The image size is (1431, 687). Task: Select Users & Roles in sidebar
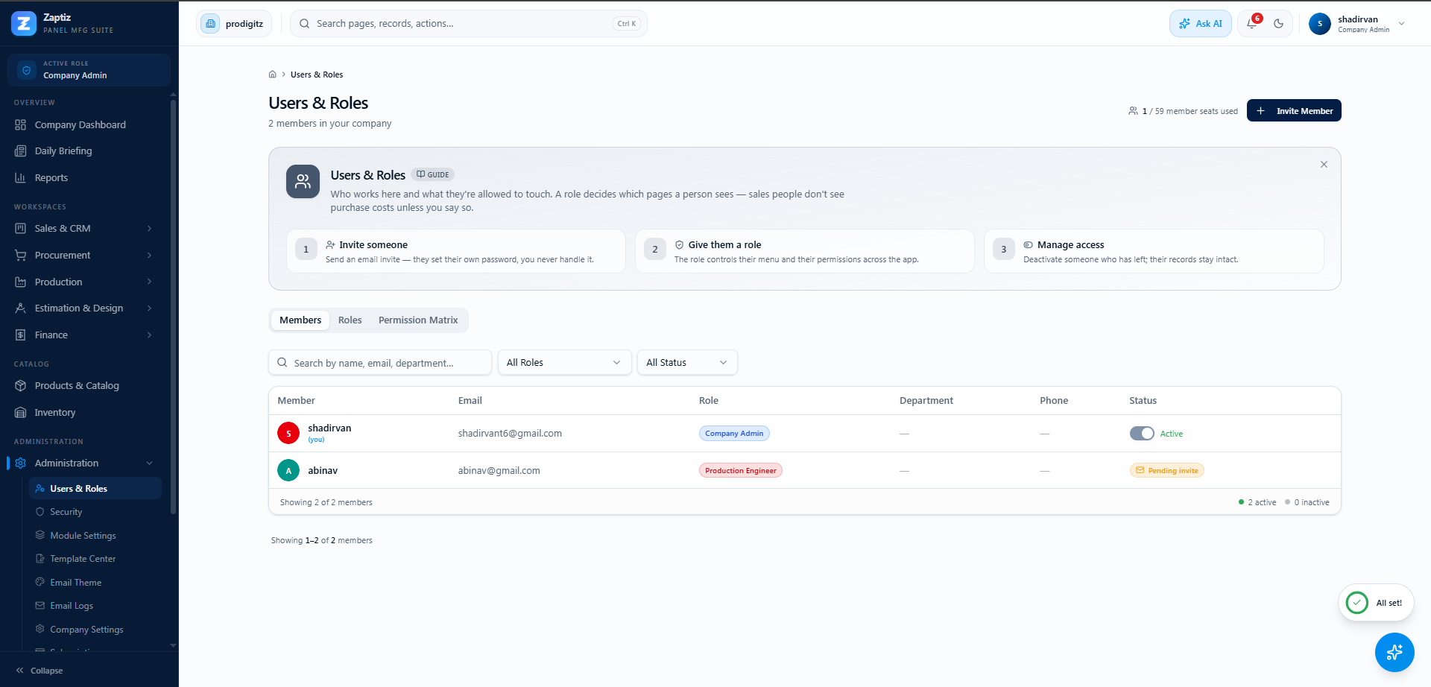tap(95, 489)
